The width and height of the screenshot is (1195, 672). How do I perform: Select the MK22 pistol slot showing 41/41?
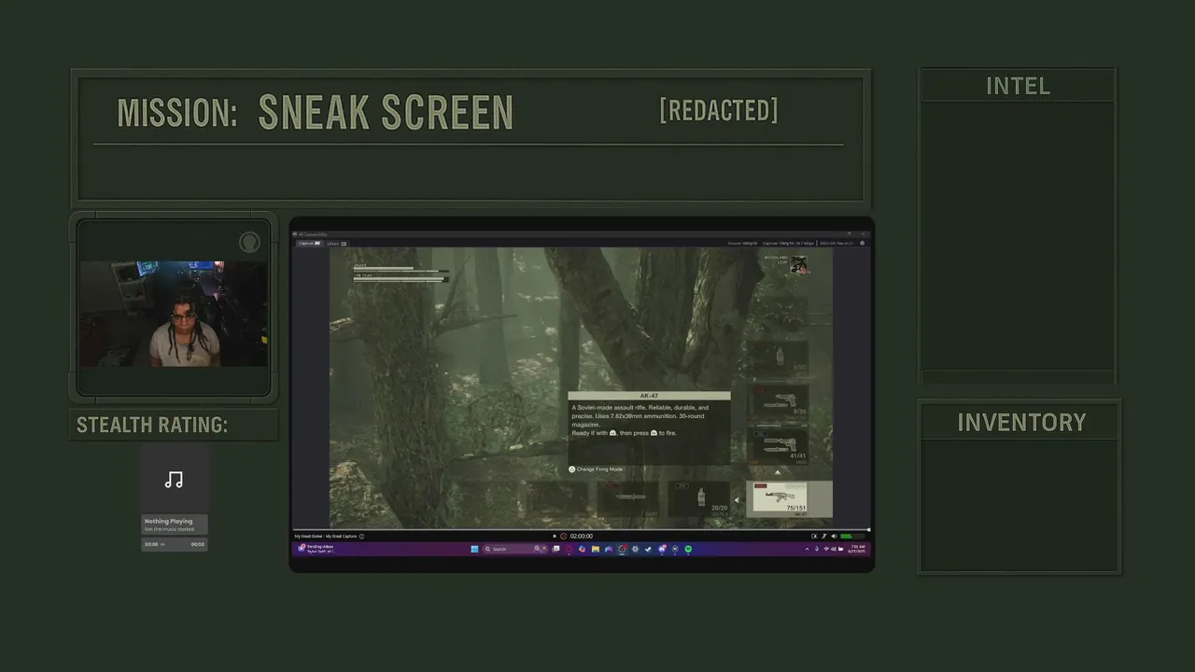[x=778, y=445]
